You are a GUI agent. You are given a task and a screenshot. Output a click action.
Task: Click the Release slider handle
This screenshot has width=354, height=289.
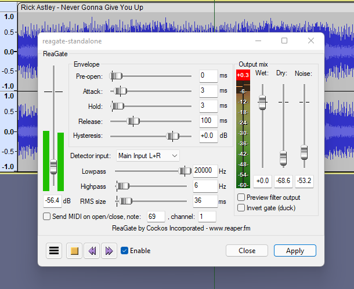pos(133,121)
